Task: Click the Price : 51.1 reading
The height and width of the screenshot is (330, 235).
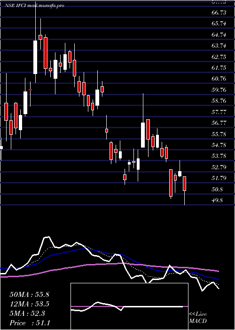Action: pyautogui.click(x=30, y=322)
